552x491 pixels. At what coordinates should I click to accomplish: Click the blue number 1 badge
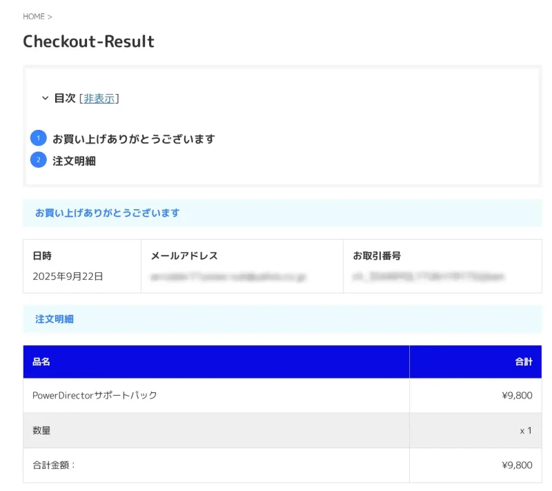tap(38, 138)
